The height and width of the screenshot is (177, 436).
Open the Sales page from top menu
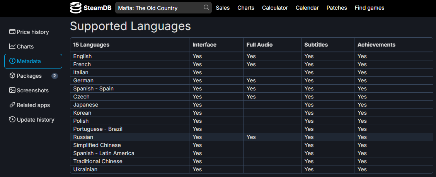click(x=223, y=8)
